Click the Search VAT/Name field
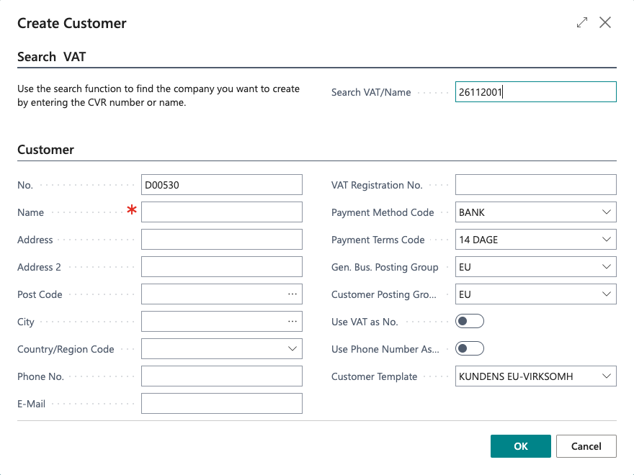634x475 pixels. [535, 92]
